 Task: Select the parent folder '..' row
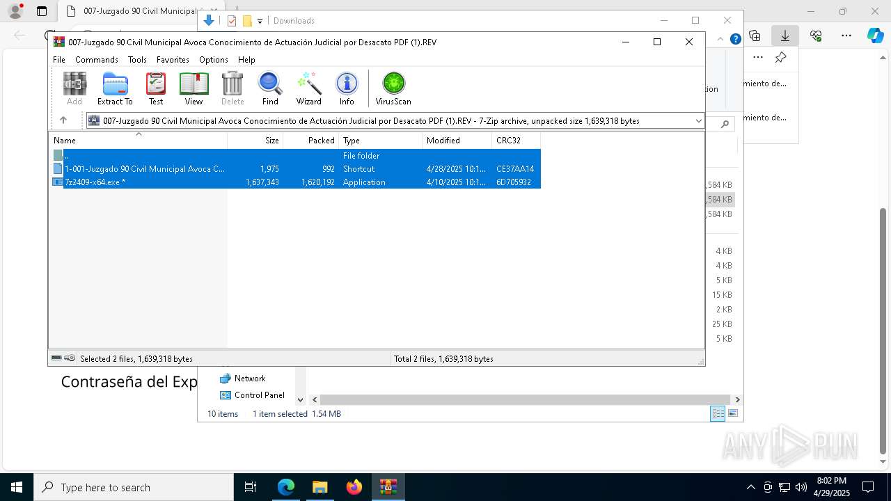295,156
